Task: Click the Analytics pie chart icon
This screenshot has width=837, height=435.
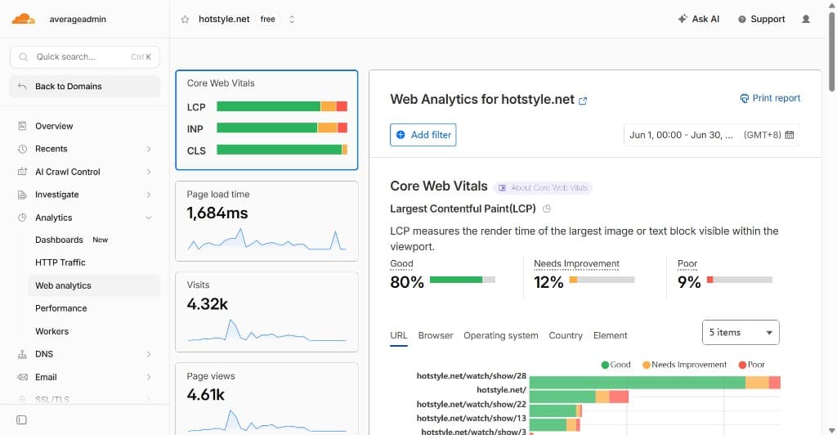Action: (x=22, y=217)
